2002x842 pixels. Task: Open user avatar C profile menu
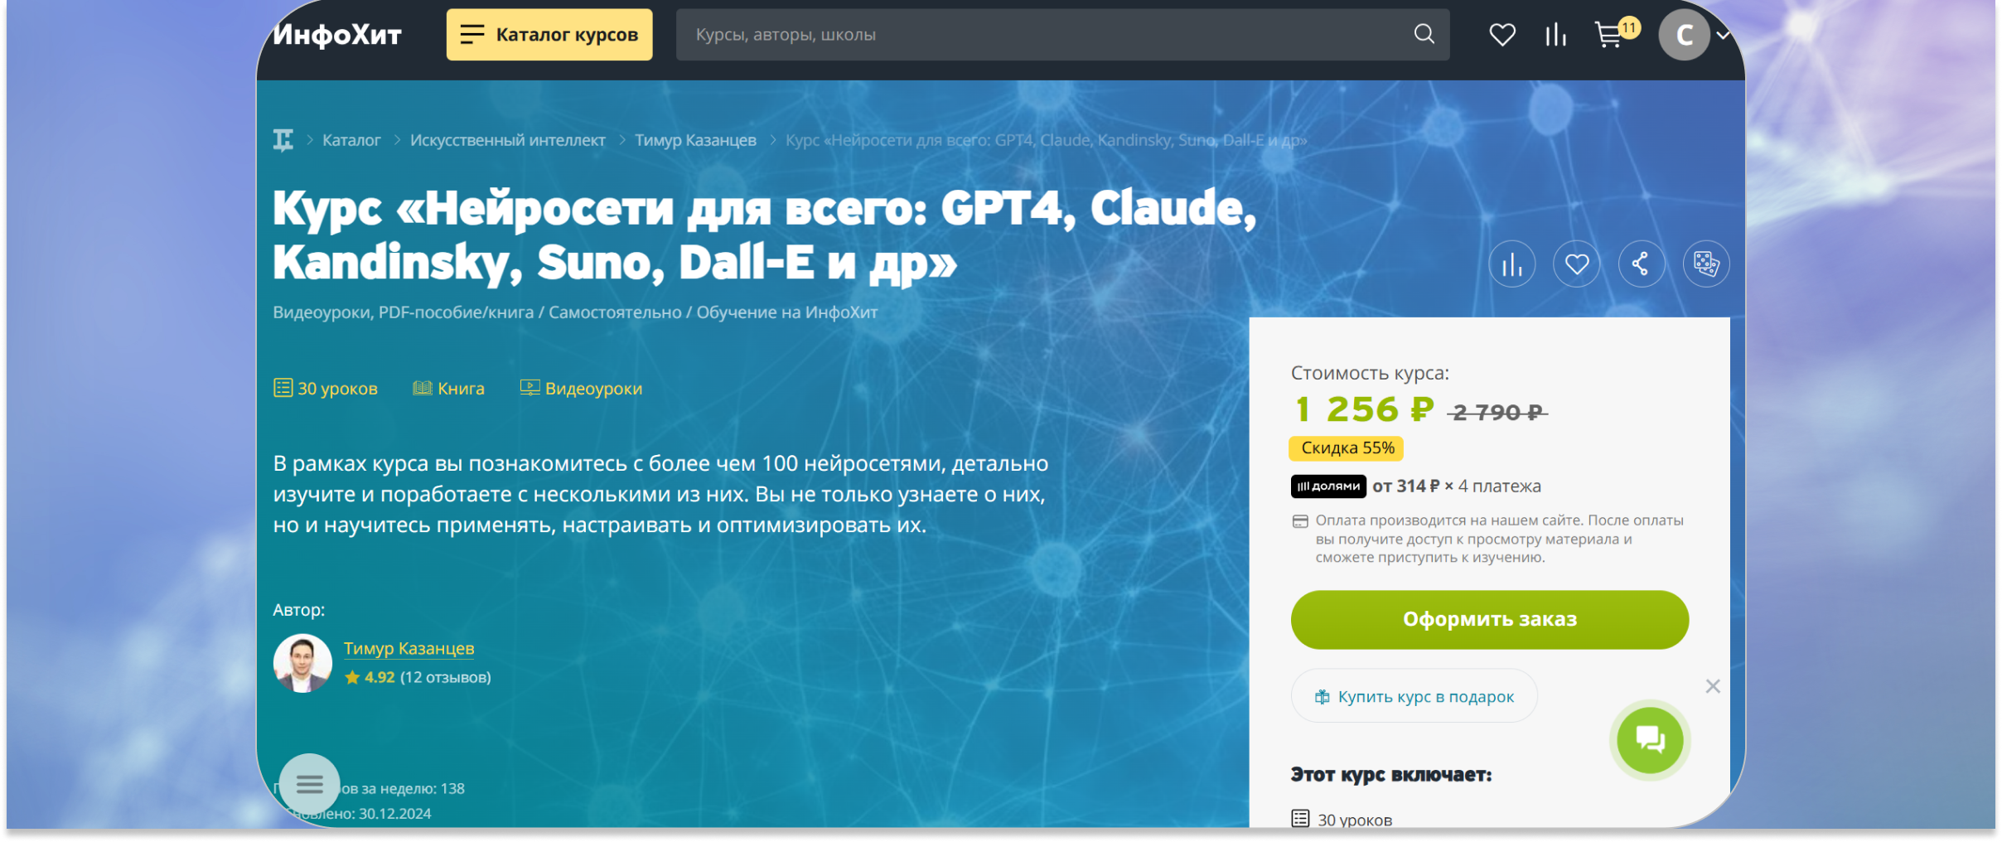coord(1683,35)
